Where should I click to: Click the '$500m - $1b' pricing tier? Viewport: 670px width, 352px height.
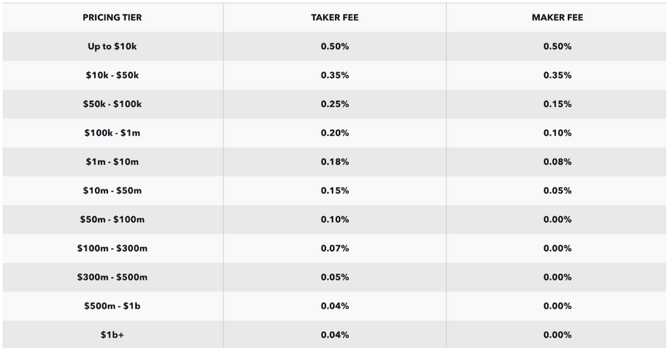coord(112,306)
